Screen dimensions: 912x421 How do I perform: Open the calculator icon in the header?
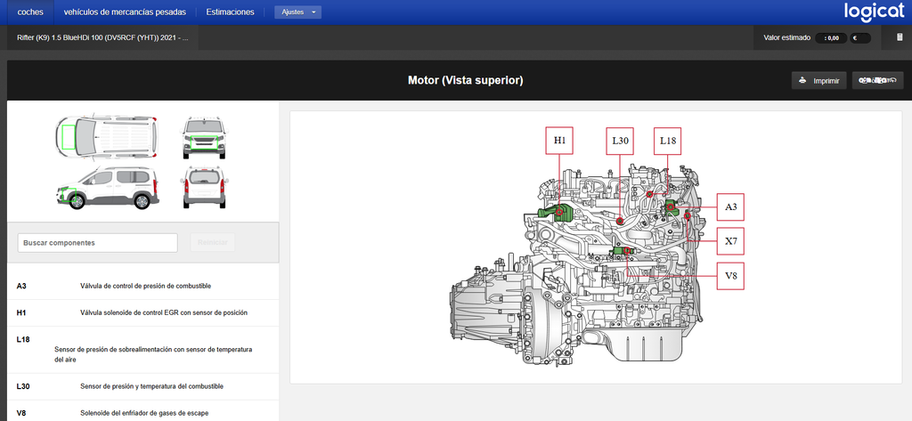900,37
